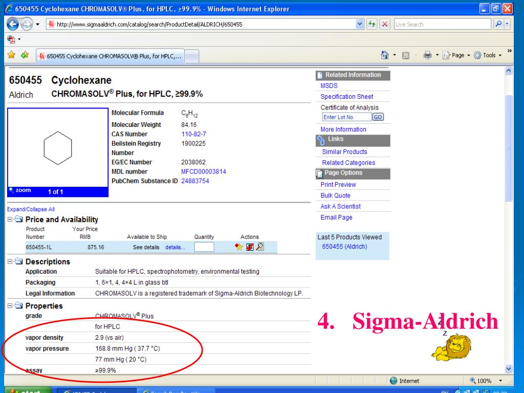The height and width of the screenshot is (393, 524).
Task: Click the Live Search magnifier button
Action: point(498,24)
